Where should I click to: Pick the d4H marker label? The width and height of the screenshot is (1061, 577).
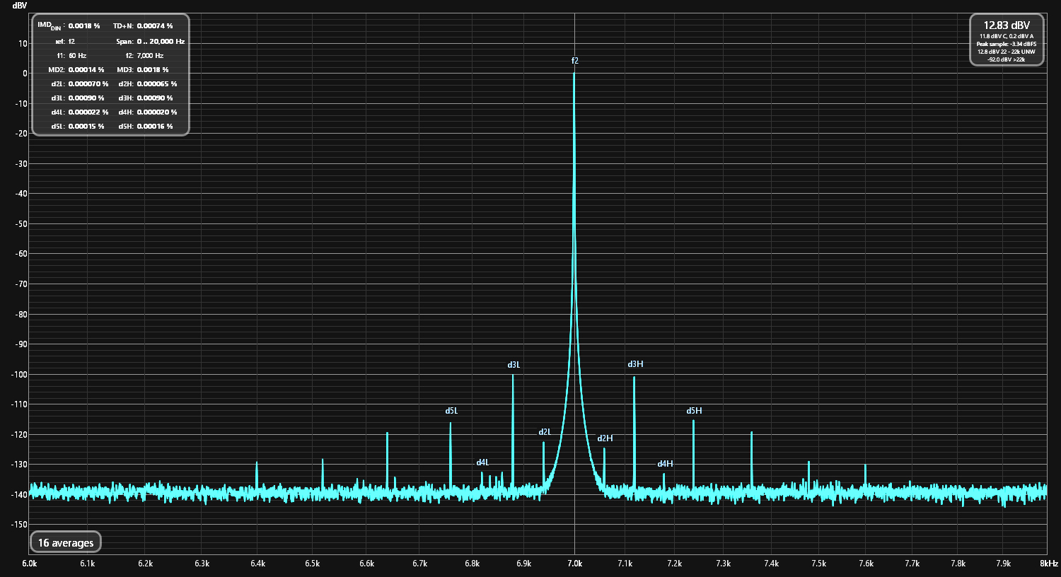coord(665,464)
